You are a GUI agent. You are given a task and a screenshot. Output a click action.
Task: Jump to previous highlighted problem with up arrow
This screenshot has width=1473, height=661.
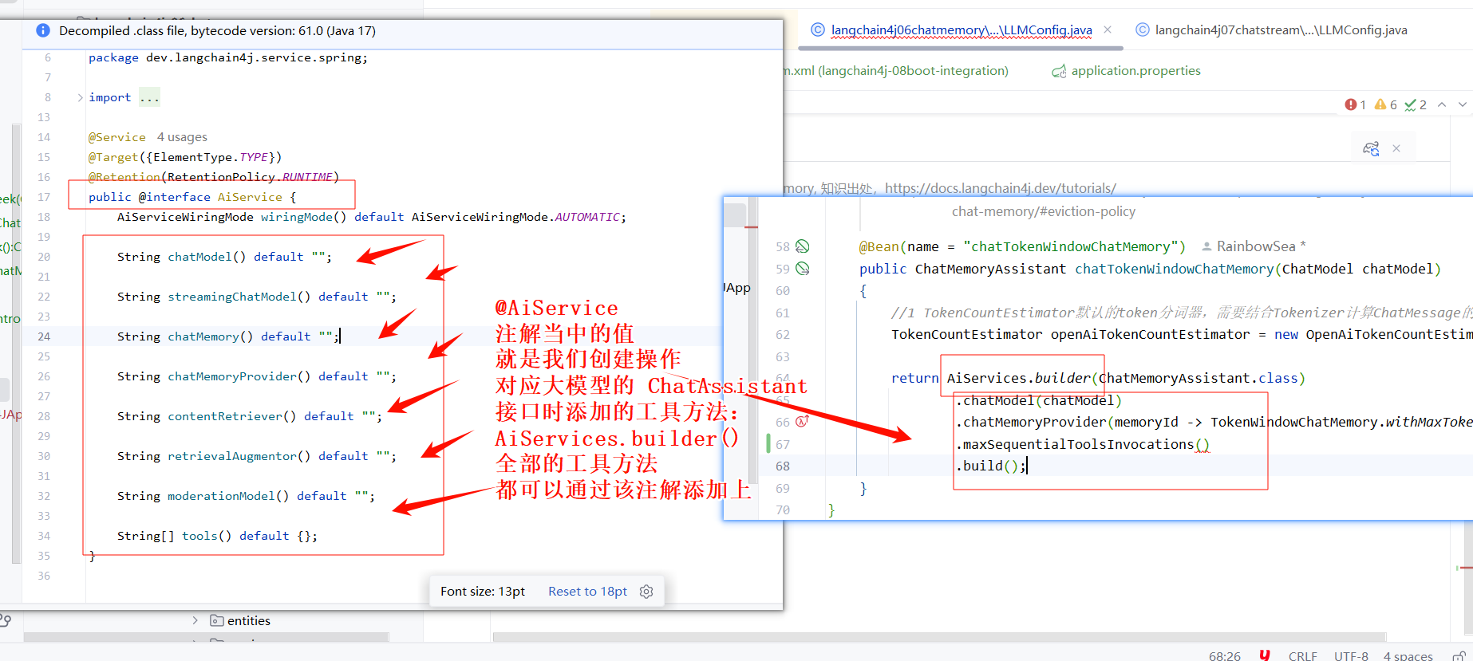coord(1442,104)
